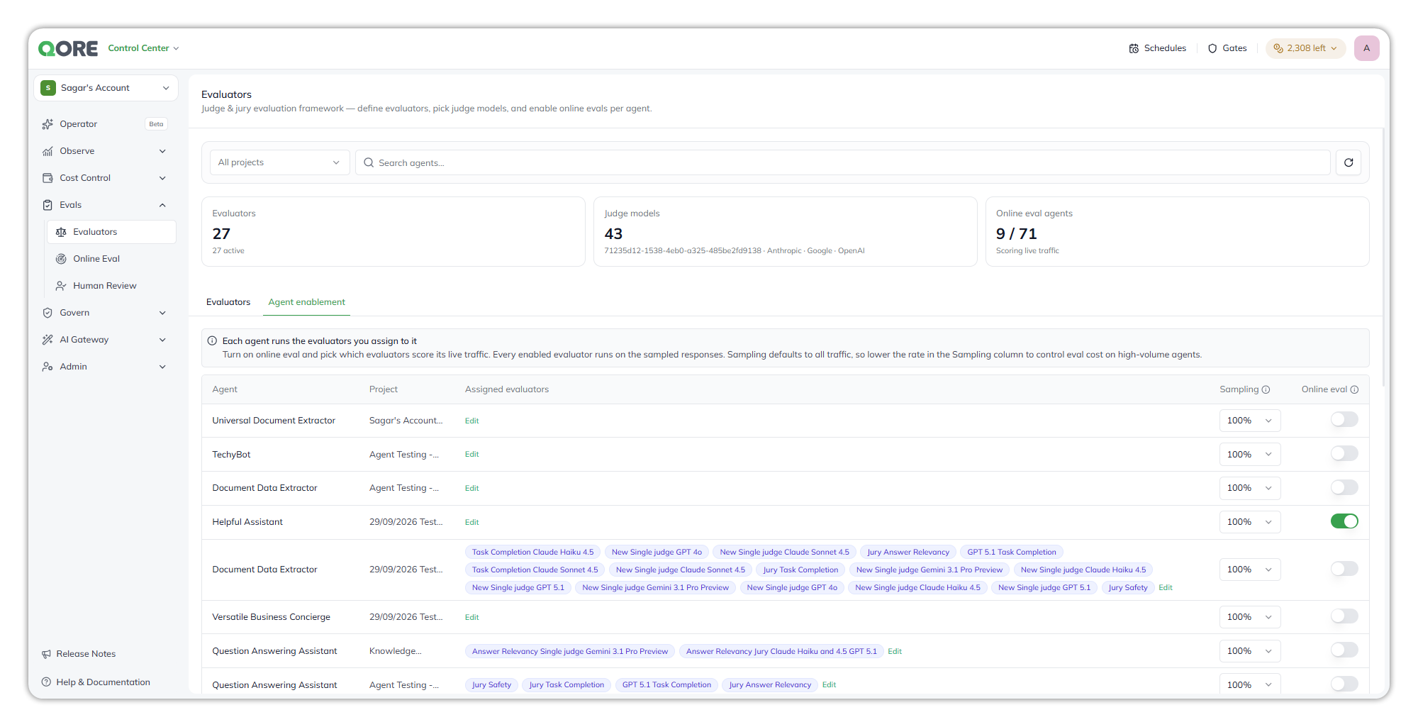This screenshot has width=1418, height=727.
Task: Open Evaluators in the sidebar
Action: (x=111, y=232)
